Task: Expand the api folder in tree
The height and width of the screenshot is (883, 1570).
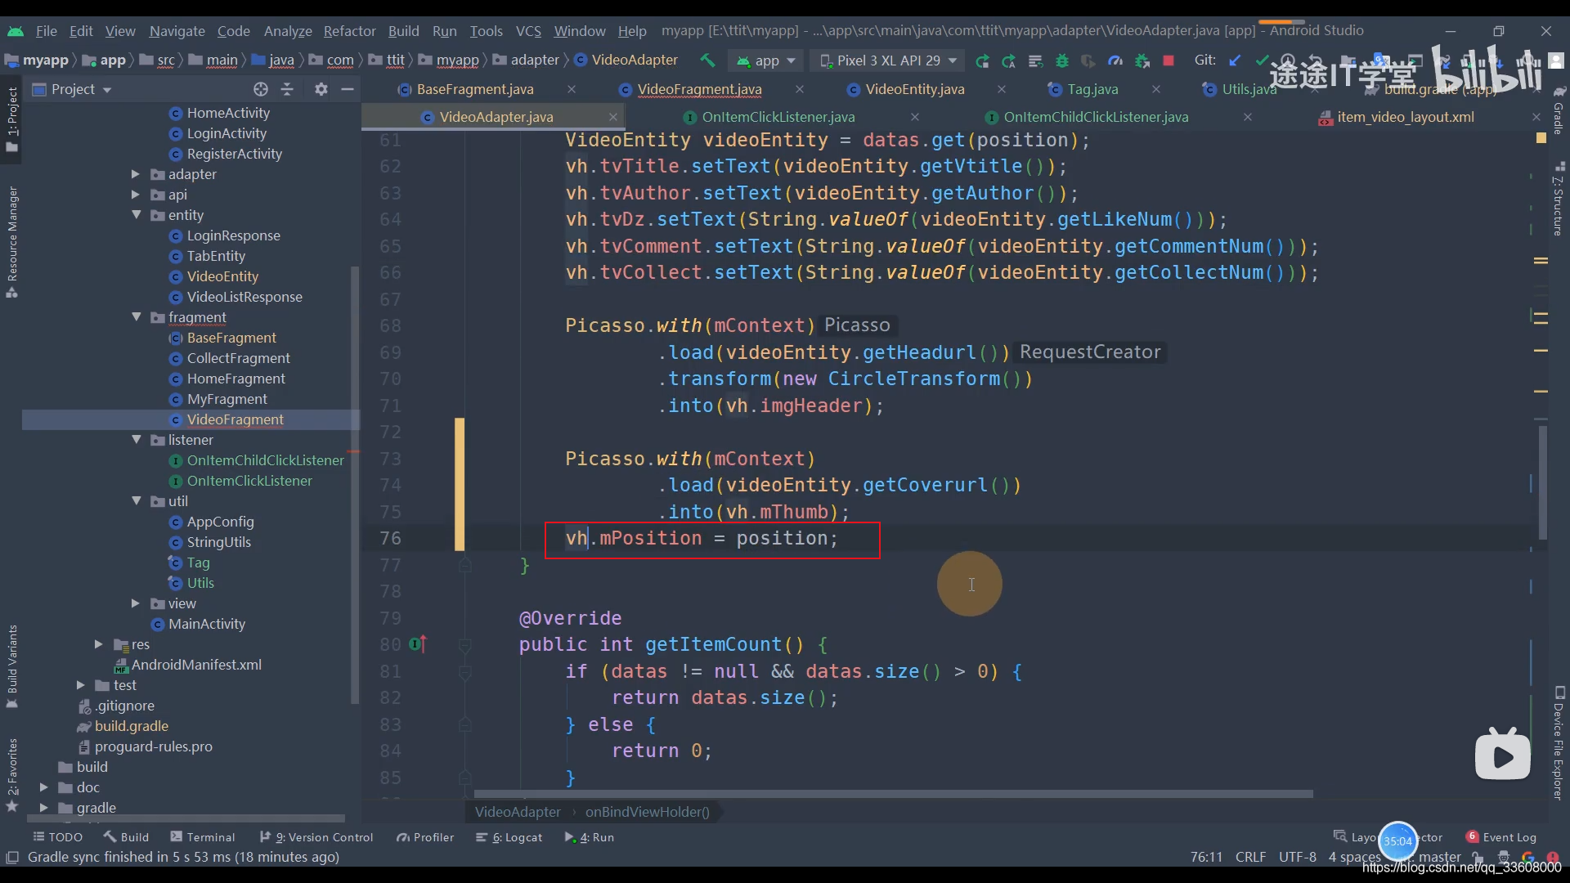Action: tap(136, 195)
